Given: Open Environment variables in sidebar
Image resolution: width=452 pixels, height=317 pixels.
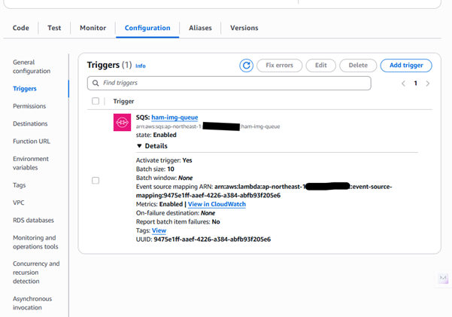Looking at the screenshot, I should click(x=31, y=163).
